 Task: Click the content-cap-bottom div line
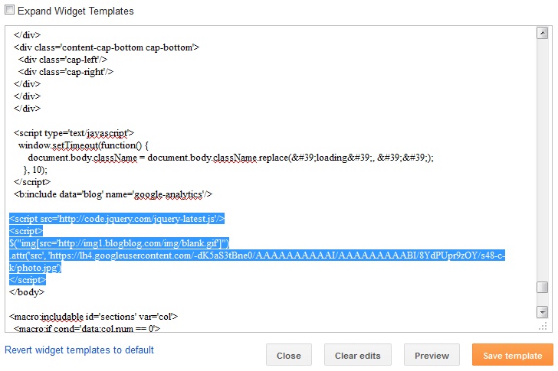click(x=107, y=47)
